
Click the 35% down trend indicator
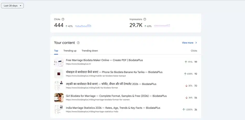tap(189, 86)
